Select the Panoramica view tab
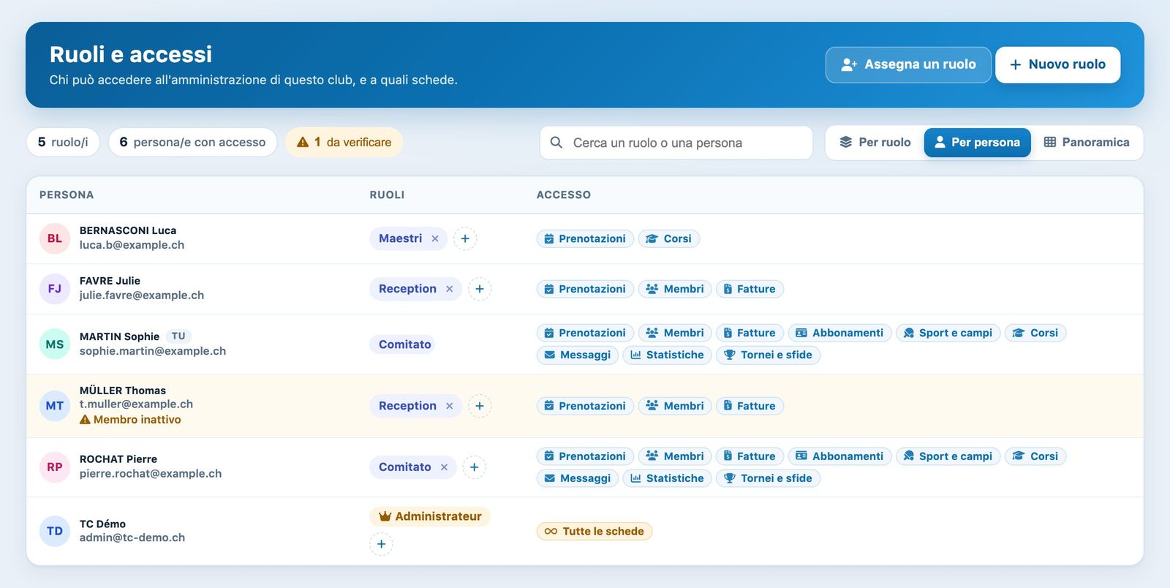1170x588 pixels. (1087, 143)
